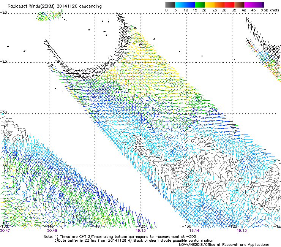The height and width of the screenshot is (247, 281).
Task: Click the legend label '10'
Action: [186, 10]
